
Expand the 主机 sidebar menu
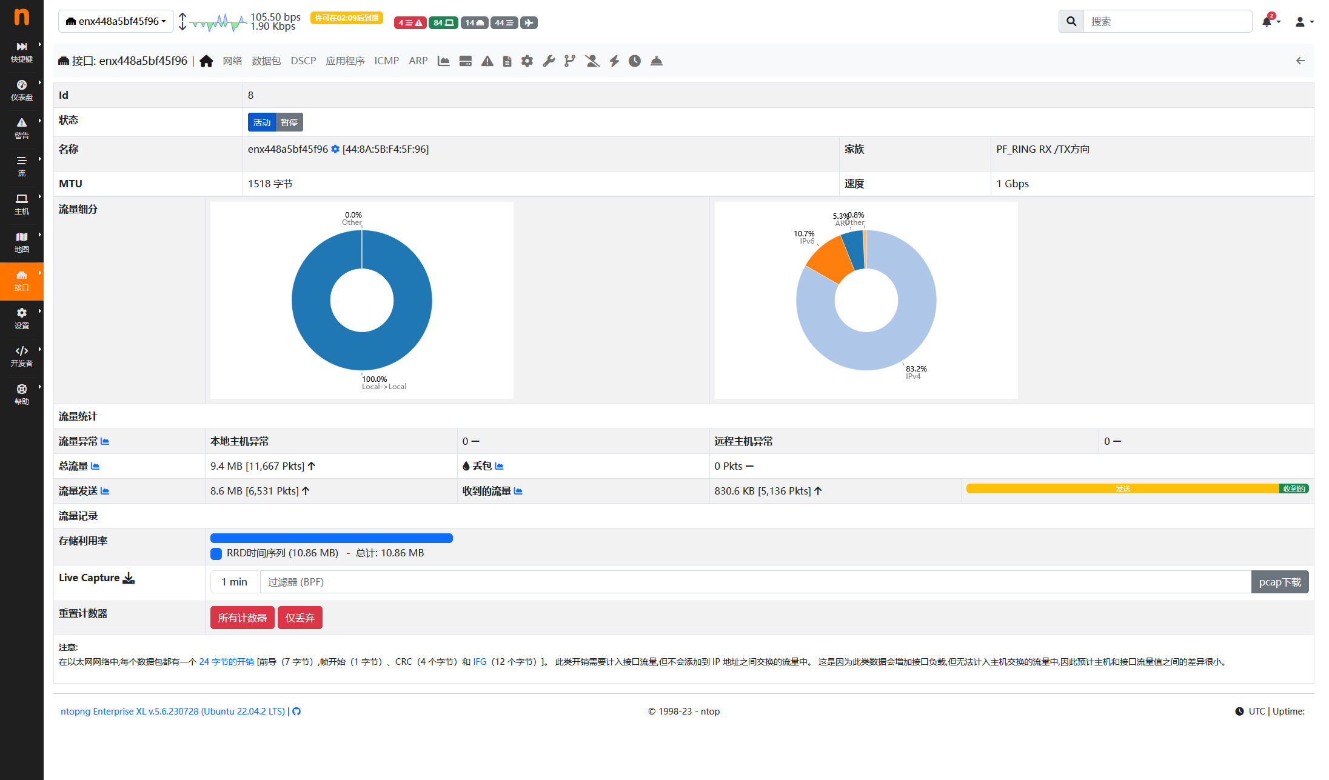point(22,205)
